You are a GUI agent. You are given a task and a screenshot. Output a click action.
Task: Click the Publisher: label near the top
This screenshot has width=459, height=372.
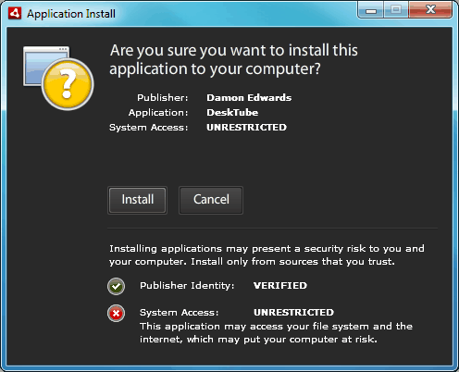(x=163, y=98)
